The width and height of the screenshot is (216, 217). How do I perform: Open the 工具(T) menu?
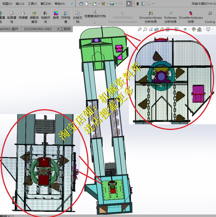pyautogui.click(x=33, y=3)
